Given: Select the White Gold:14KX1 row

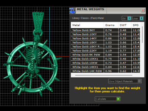Looking at the screenshot, I should 105,67.
